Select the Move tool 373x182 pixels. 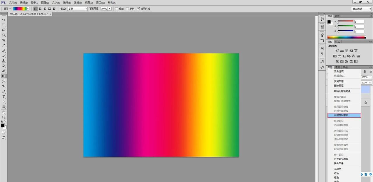click(x=4, y=19)
